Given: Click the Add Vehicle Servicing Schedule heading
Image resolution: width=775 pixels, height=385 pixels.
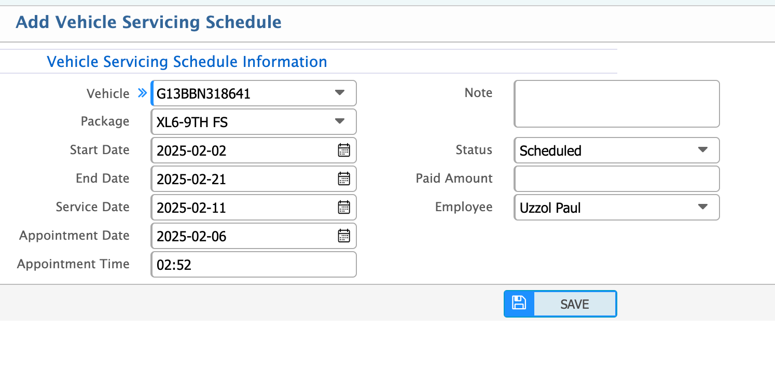Looking at the screenshot, I should 149,22.
